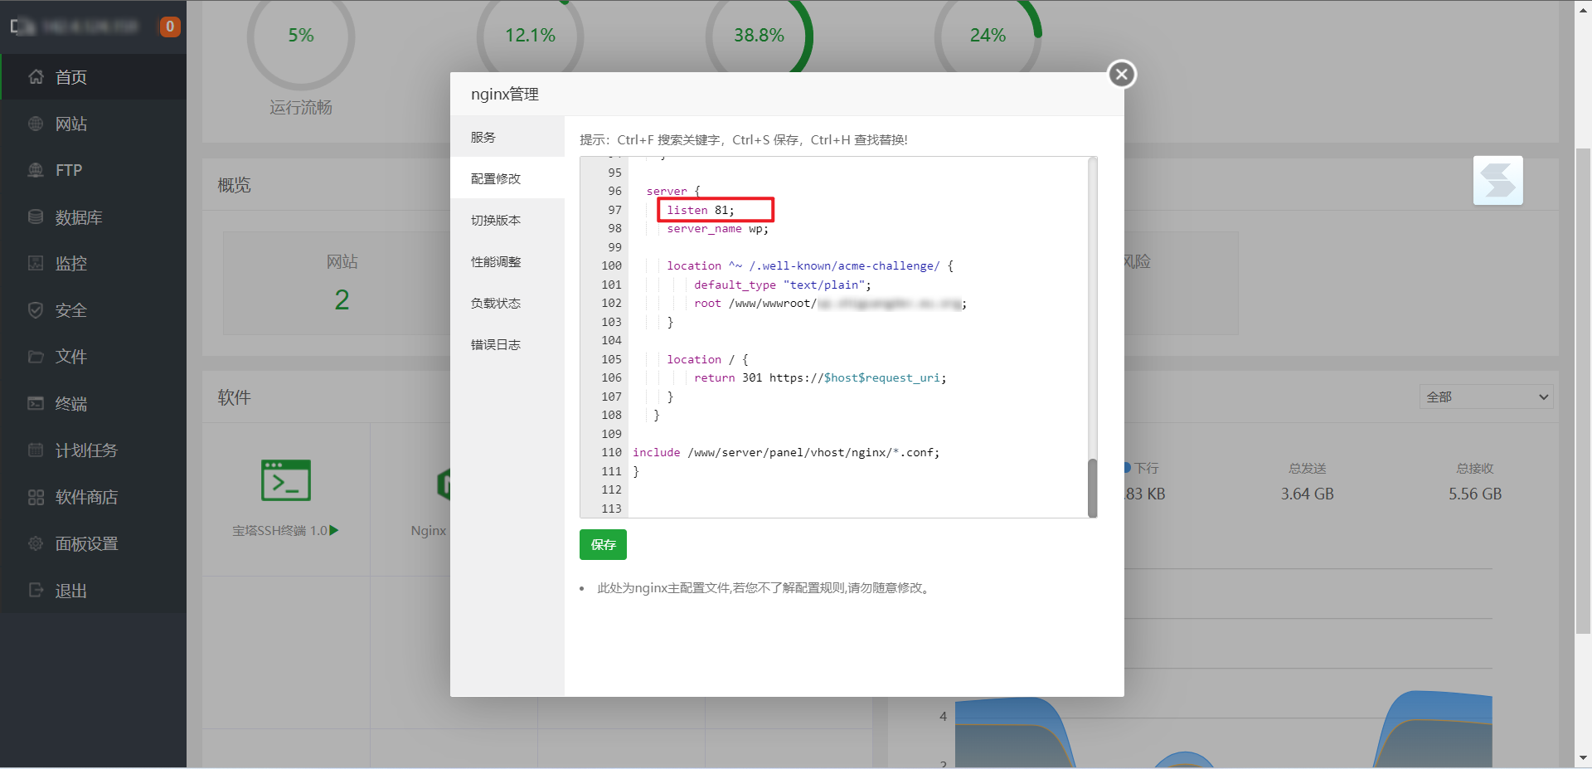Click the include vhost nginx conf line
Viewport: 1592px width, 769px height.
[786, 452]
